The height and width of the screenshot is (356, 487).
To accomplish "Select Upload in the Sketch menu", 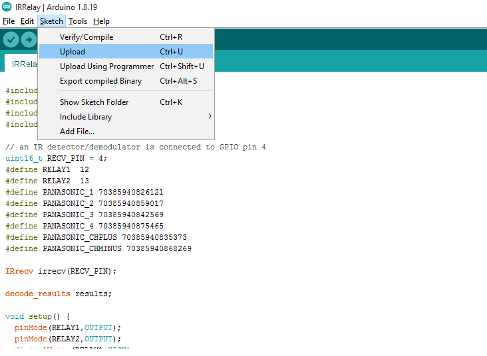I will point(73,52).
